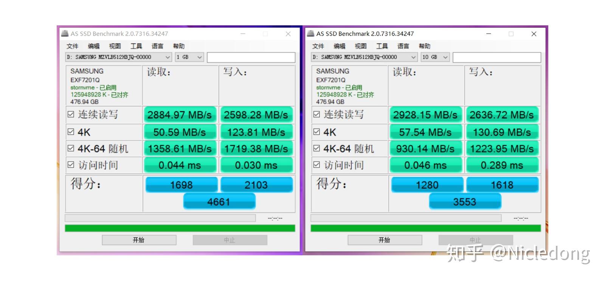Click the 130.69 MB/s 4K write result
Image resolution: width=605 pixels, height=281 pixels.
coord(502,132)
